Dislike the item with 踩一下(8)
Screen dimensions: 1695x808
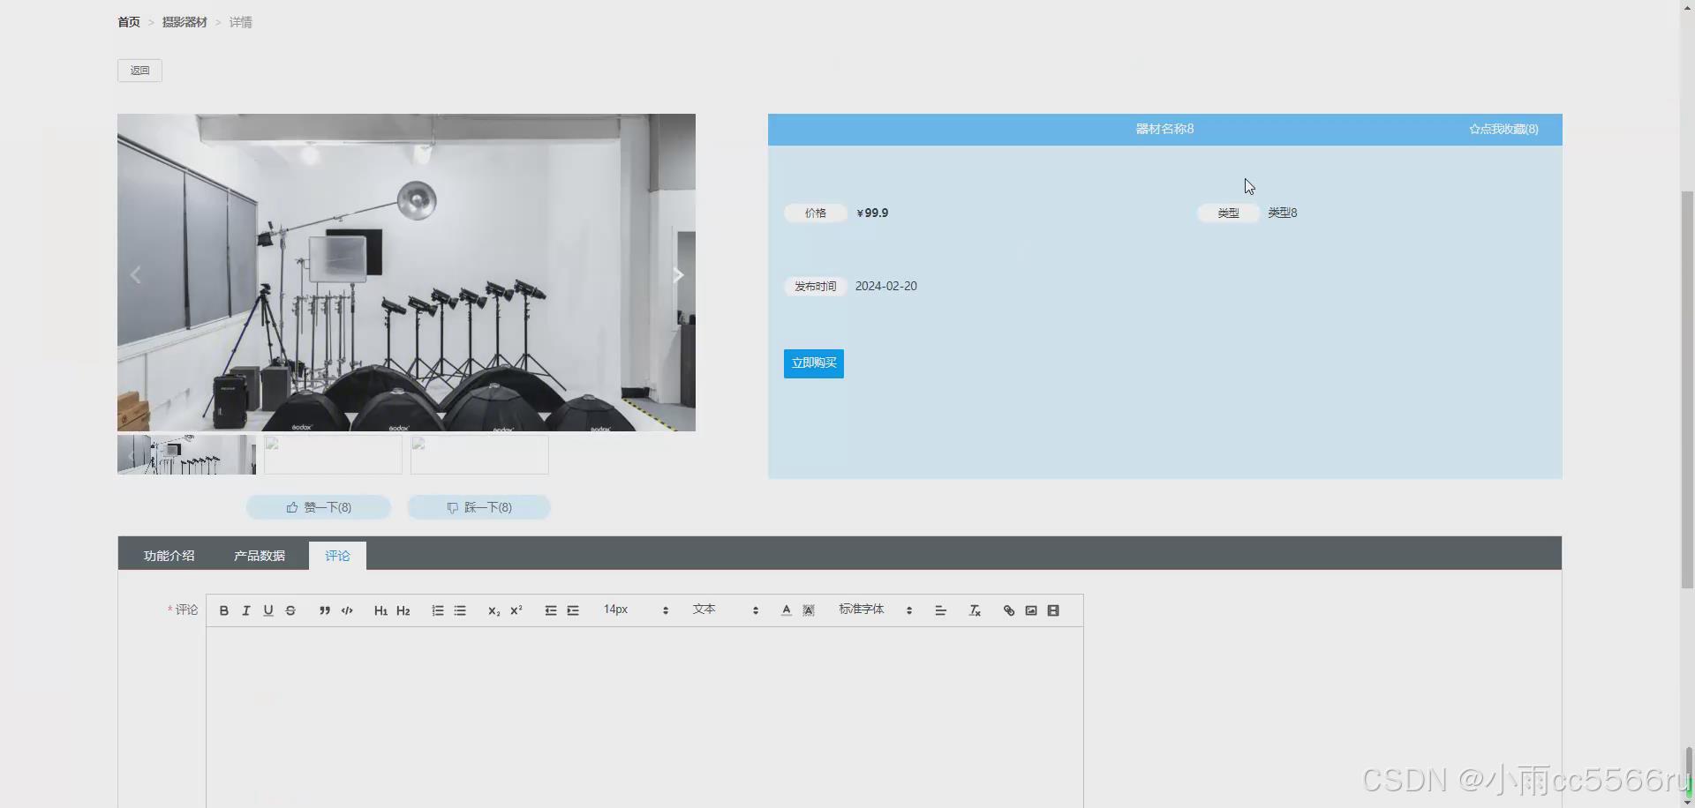[479, 507]
